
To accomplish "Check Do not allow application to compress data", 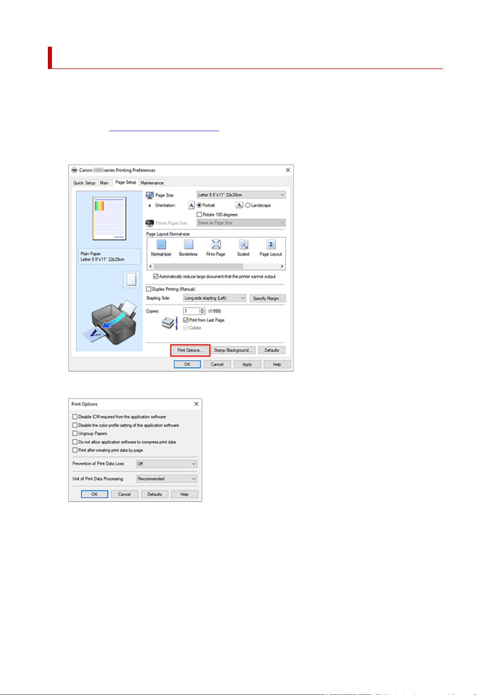I will 75,442.
